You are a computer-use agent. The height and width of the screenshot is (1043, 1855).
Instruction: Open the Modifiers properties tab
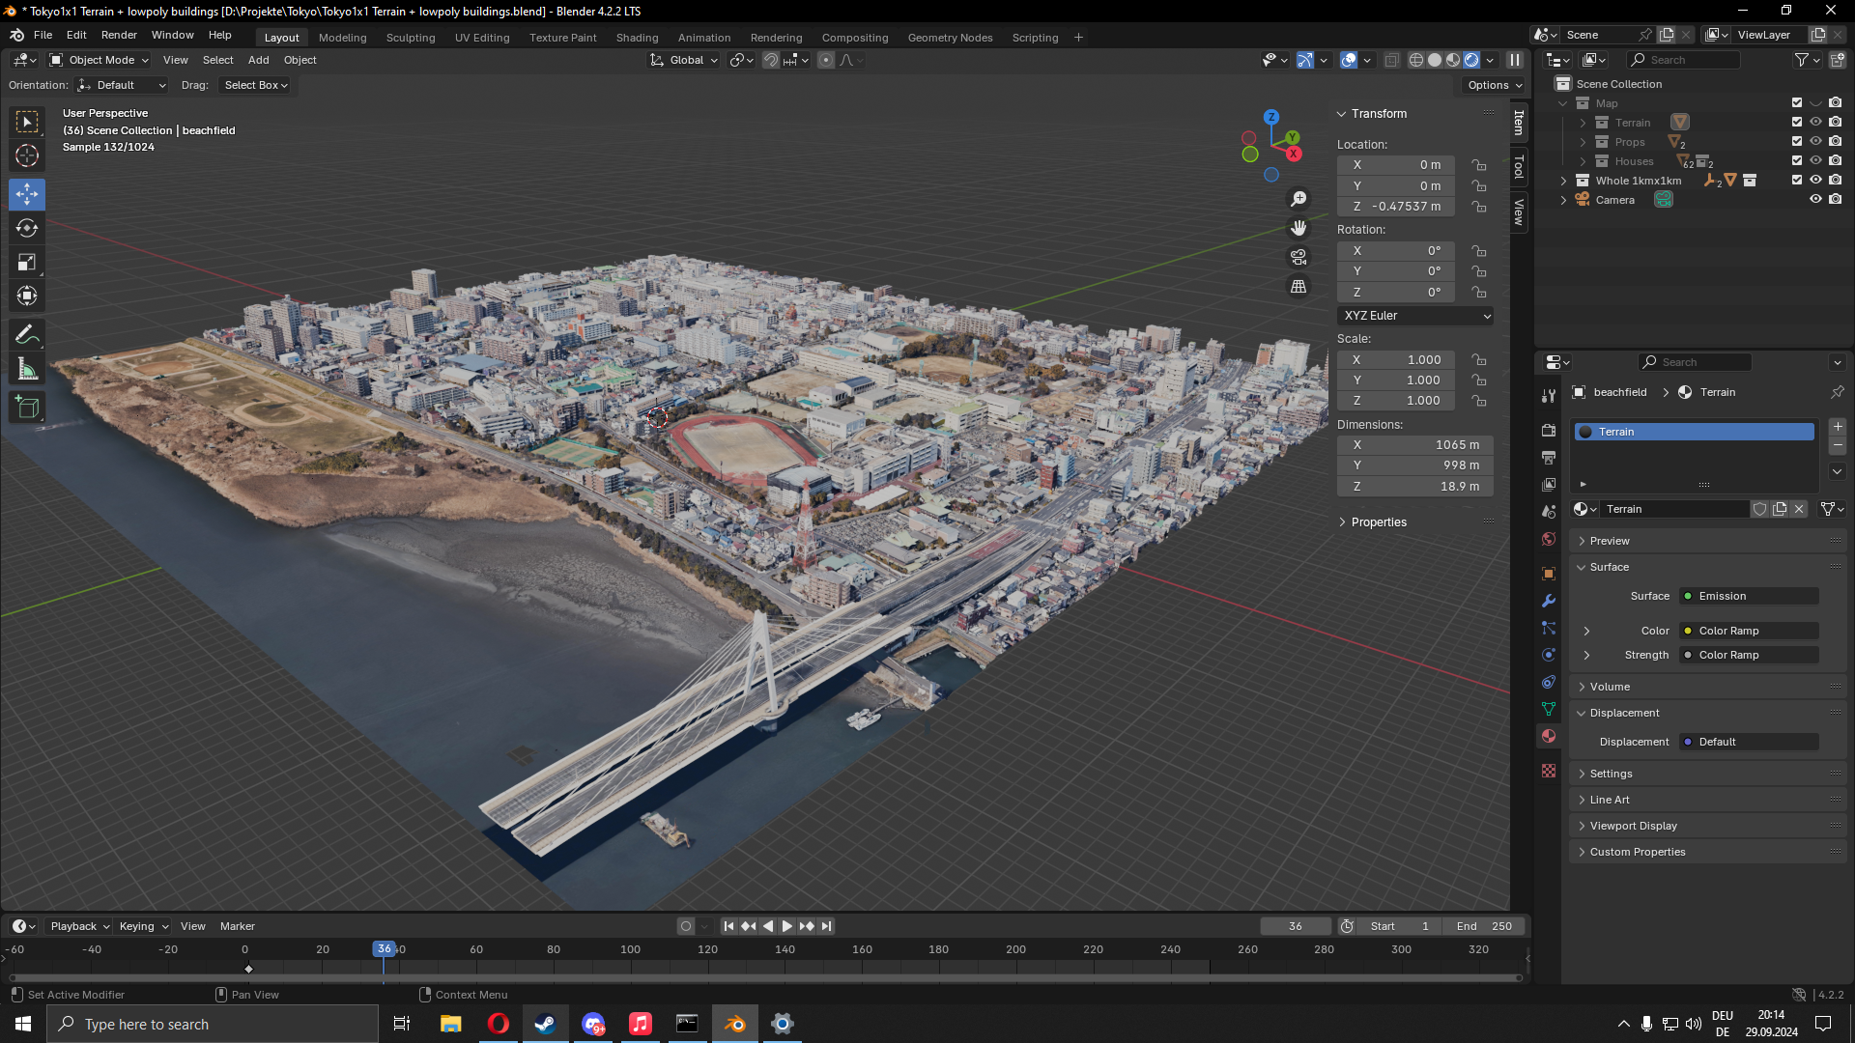[1549, 601]
